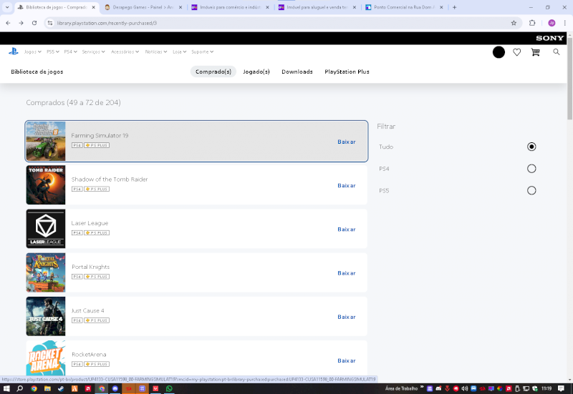Reload the page in browser
Viewport: 573px width, 394px height.
click(x=34, y=23)
